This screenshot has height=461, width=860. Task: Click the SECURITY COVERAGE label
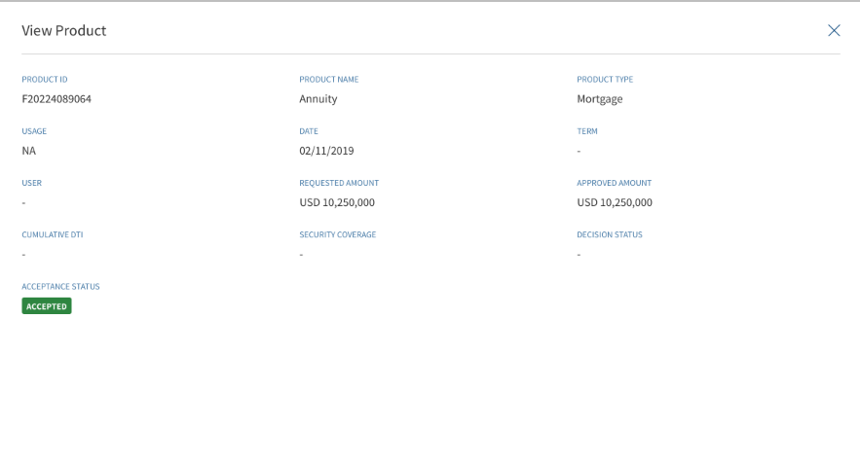click(337, 235)
